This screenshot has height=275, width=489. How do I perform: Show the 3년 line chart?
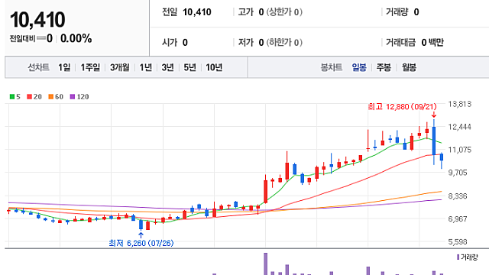167,67
